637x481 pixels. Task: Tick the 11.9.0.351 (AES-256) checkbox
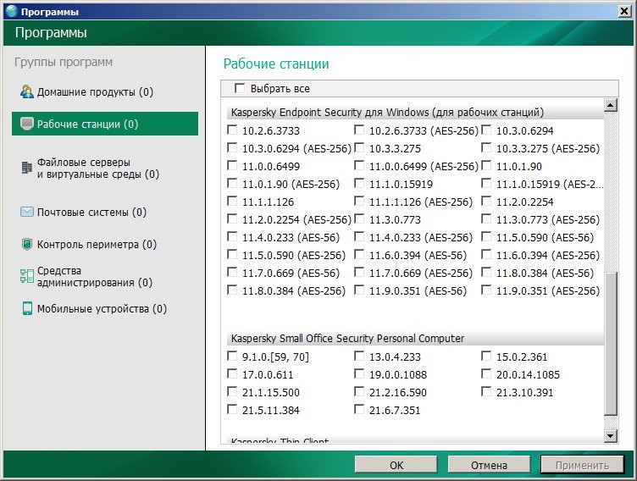click(487, 290)
